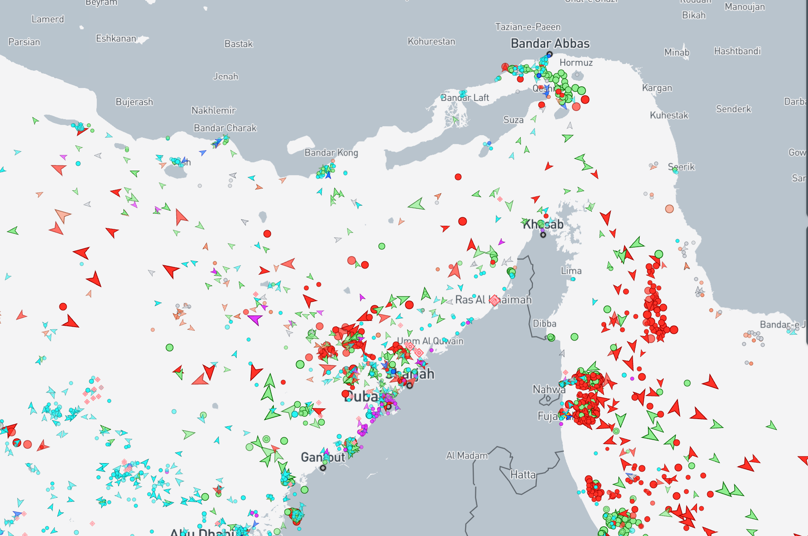Select the Khasab city marker dot
The image size is (808, 536).
(x=543, y=234)
